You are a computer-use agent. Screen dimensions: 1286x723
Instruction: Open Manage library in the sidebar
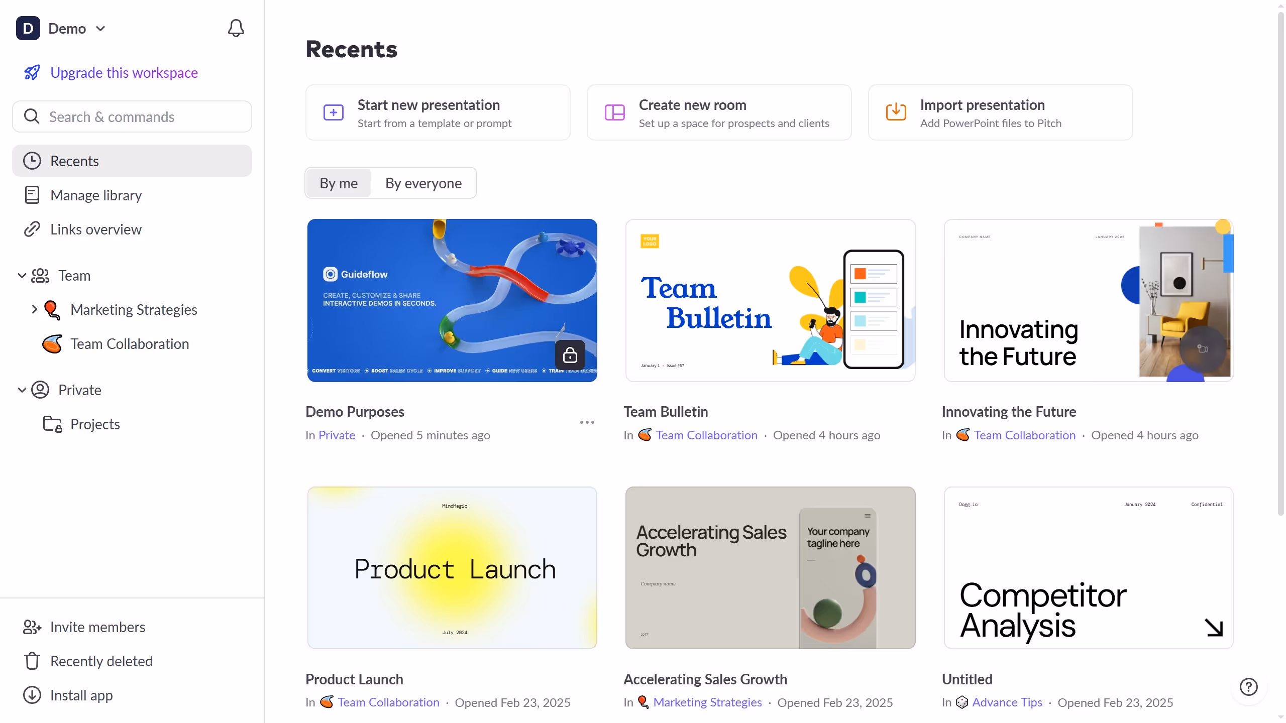click(96, 195)
